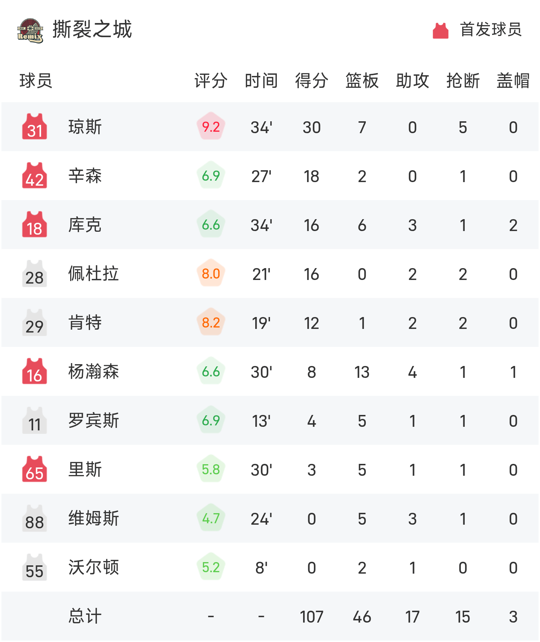Click the 4.7 rating badge for 维姆斯
Viewport: 540px width, 642px height.
point(211,518)
